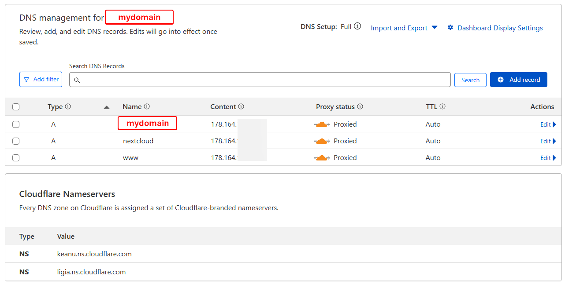Check the box for the mydomain A record
Image resolution: width=565 pixels, height=284 pixels.
point(16,124)
